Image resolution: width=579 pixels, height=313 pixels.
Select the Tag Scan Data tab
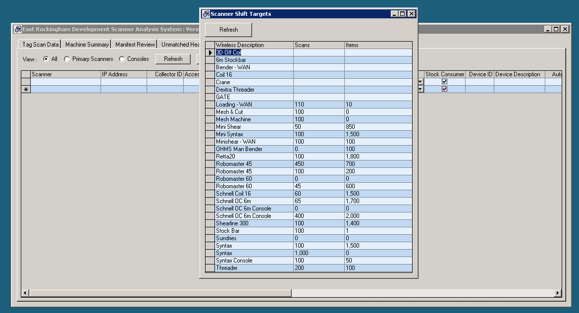click(x=39, y=44)
